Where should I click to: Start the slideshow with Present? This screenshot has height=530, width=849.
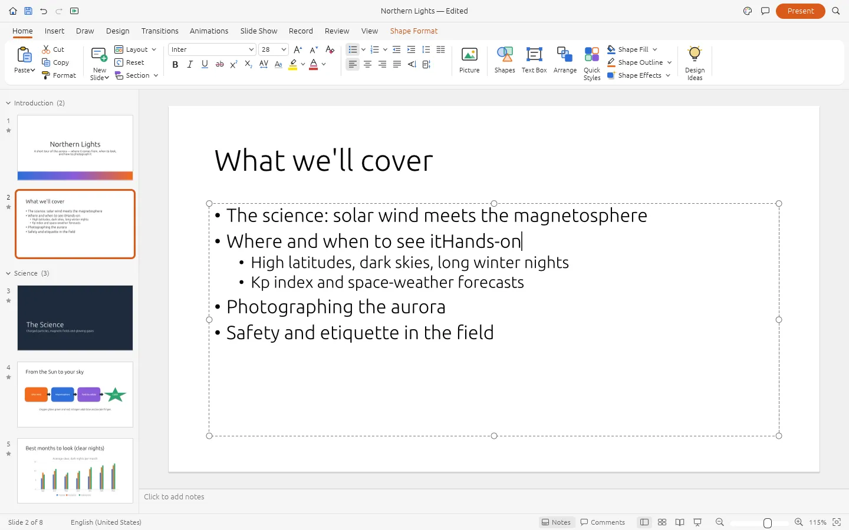tap(800, 11)
